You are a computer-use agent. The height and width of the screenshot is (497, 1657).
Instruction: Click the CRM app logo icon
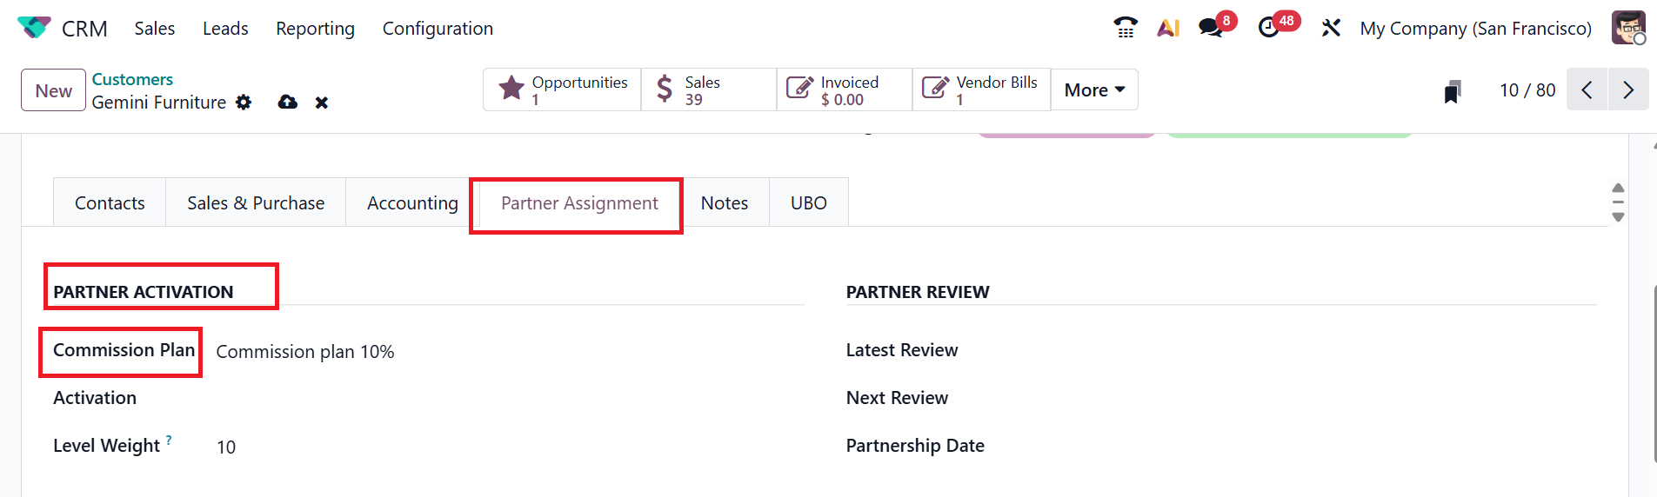point(34,28)
